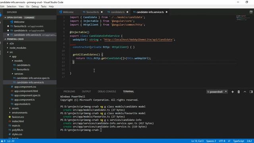Open the Edit menu
254x143 pixels.
[2, 6]
